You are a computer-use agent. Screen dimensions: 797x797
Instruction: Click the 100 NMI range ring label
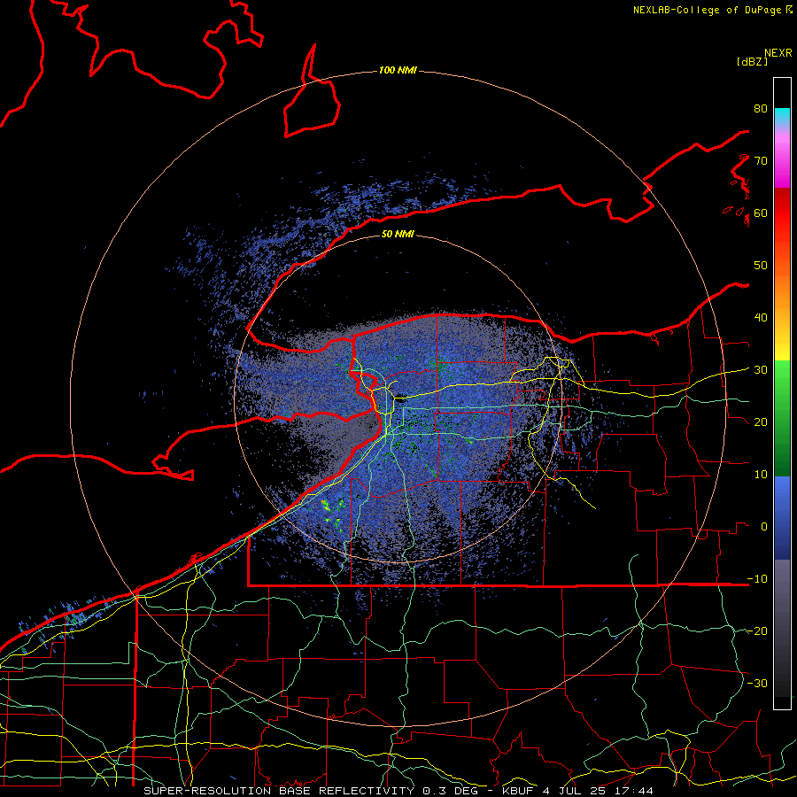(398, 70)
